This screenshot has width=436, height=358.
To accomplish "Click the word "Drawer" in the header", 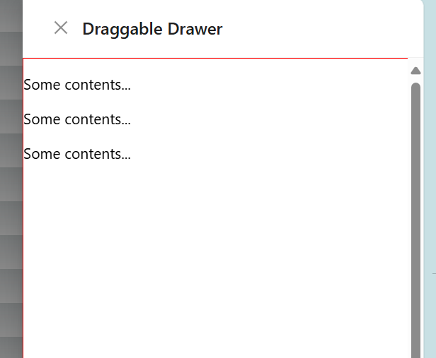I will coord(195,29).
